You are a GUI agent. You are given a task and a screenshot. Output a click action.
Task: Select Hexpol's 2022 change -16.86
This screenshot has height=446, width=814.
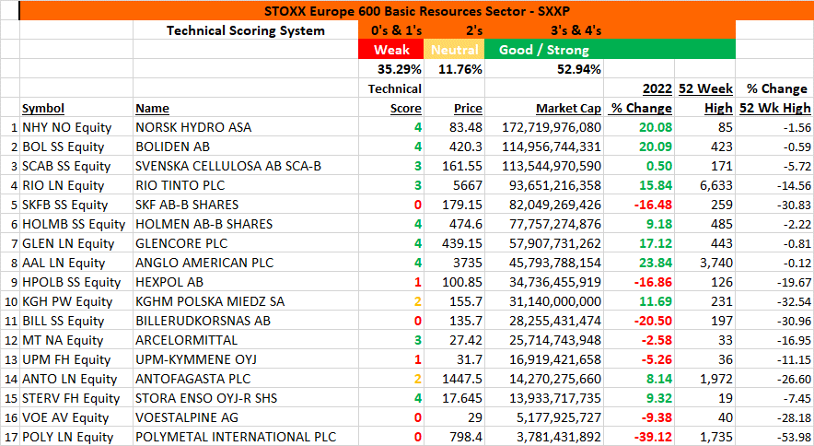pos(639,282)
